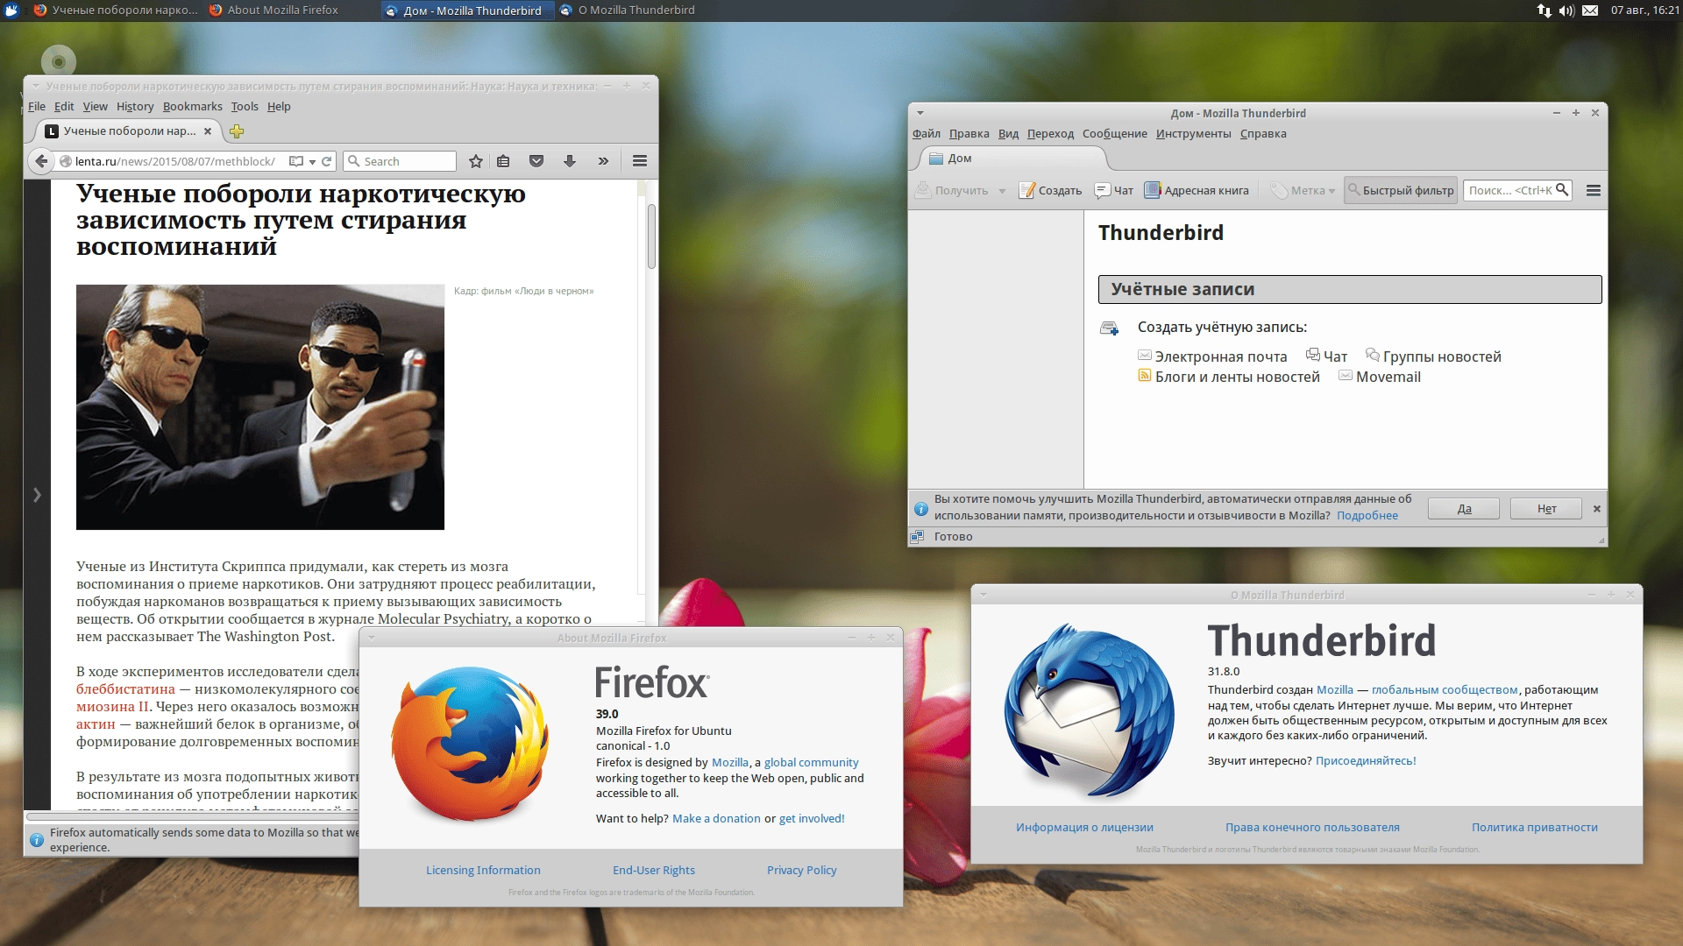This screenshot has width=1683, height=946.
Task: Open window menu arrow of the Firefox title bar
Action: (36, 86)
